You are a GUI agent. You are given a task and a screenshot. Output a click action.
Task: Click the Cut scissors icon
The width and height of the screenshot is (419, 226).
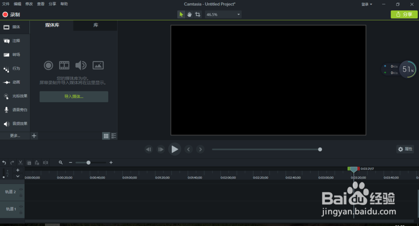[x=20, y=163]
